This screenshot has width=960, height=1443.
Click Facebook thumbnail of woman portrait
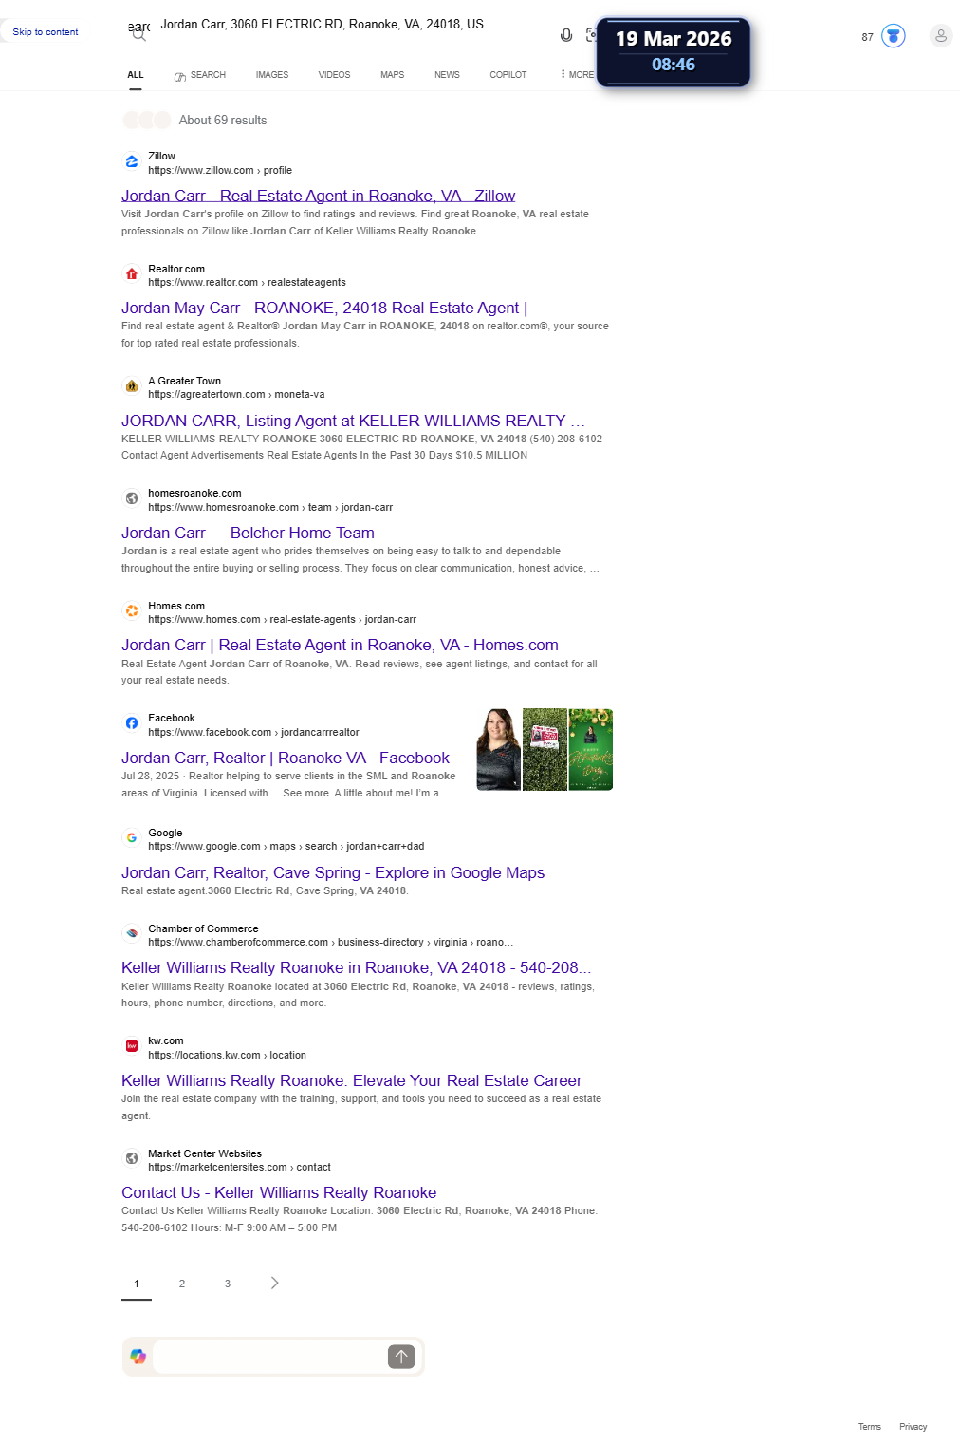tap(498, 749)
